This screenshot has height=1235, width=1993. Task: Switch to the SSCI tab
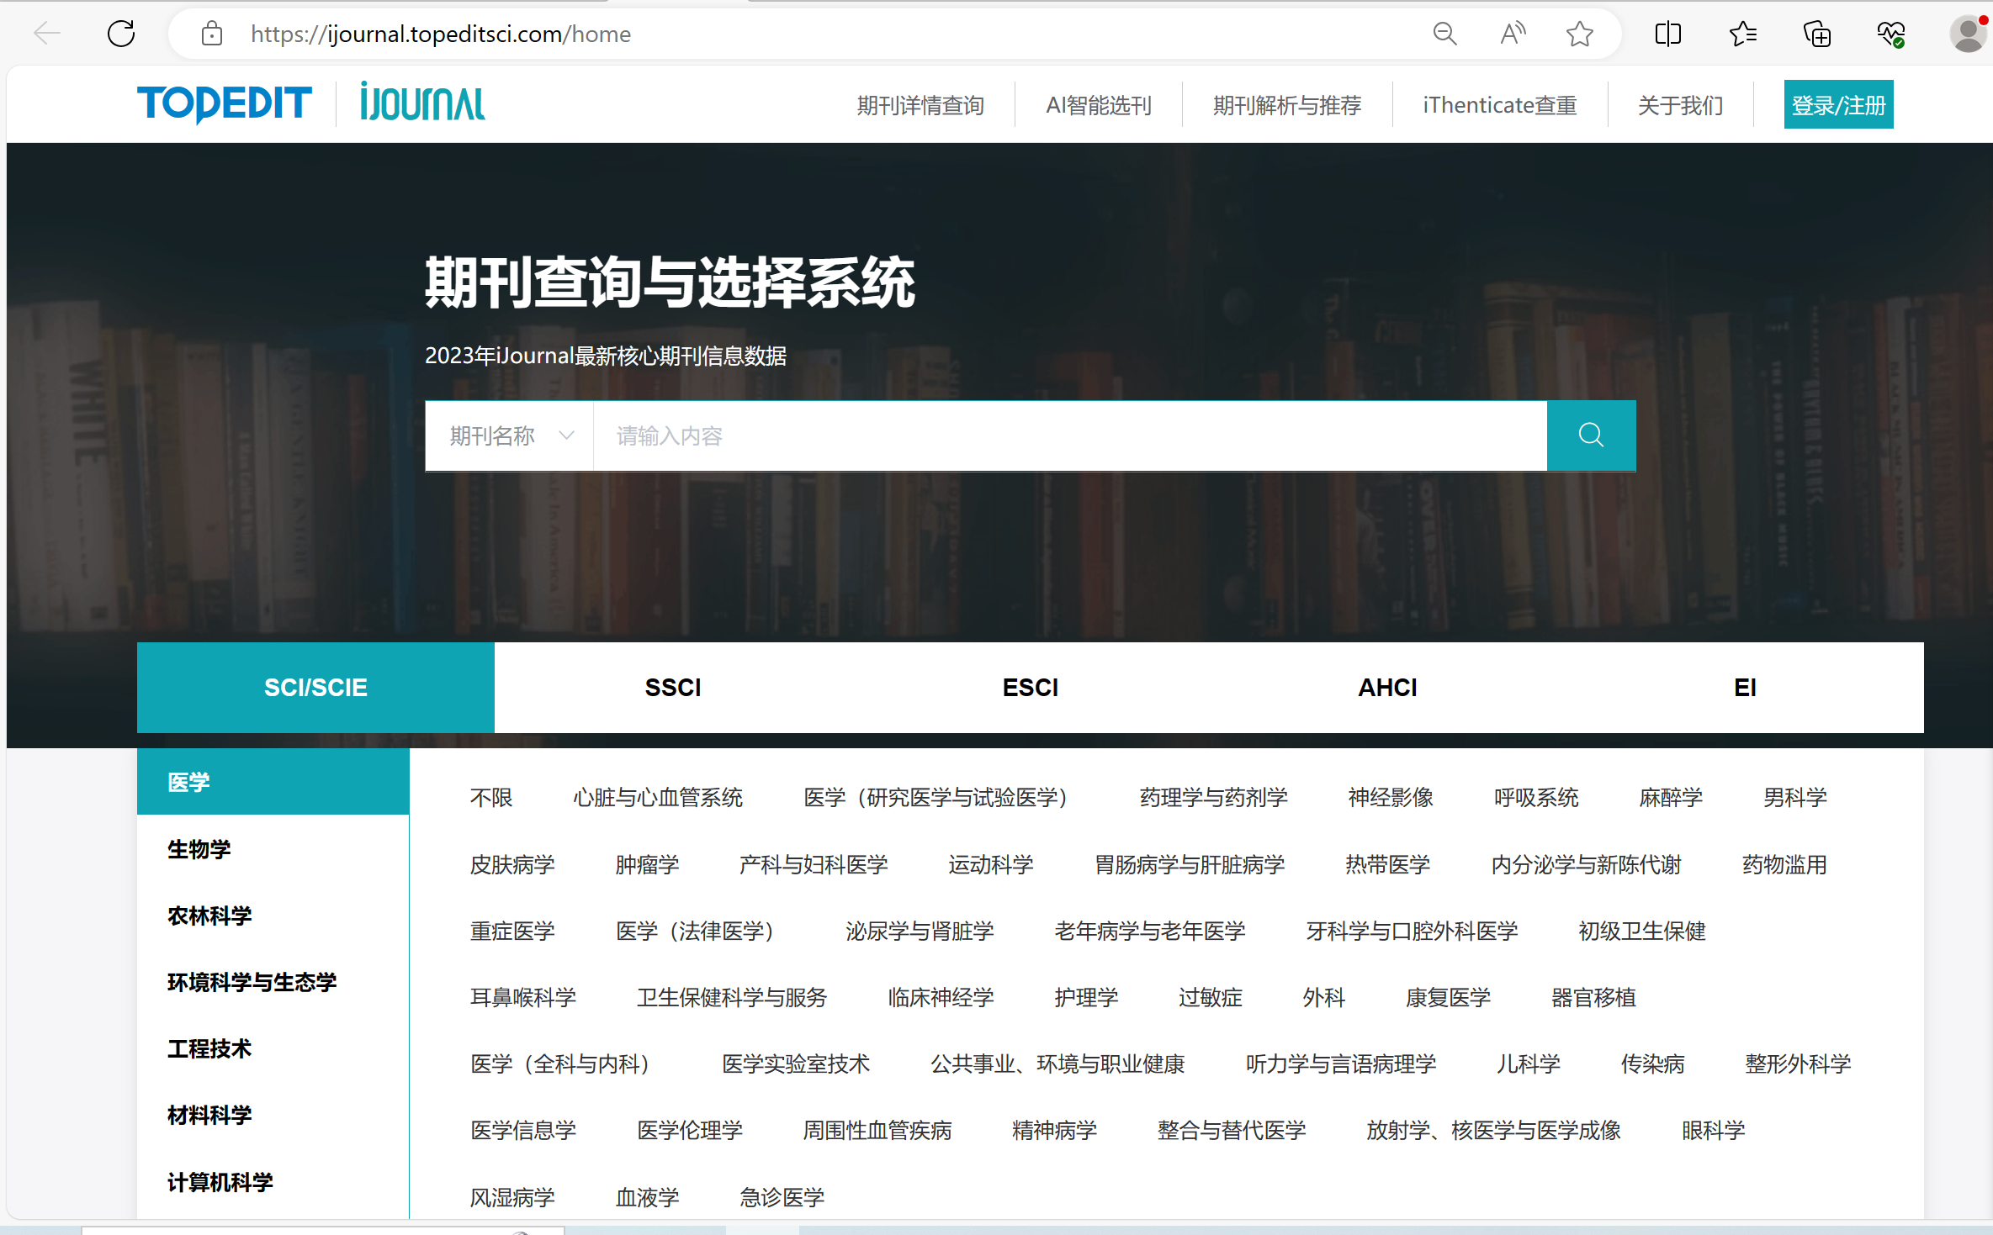tap(672, 688)
